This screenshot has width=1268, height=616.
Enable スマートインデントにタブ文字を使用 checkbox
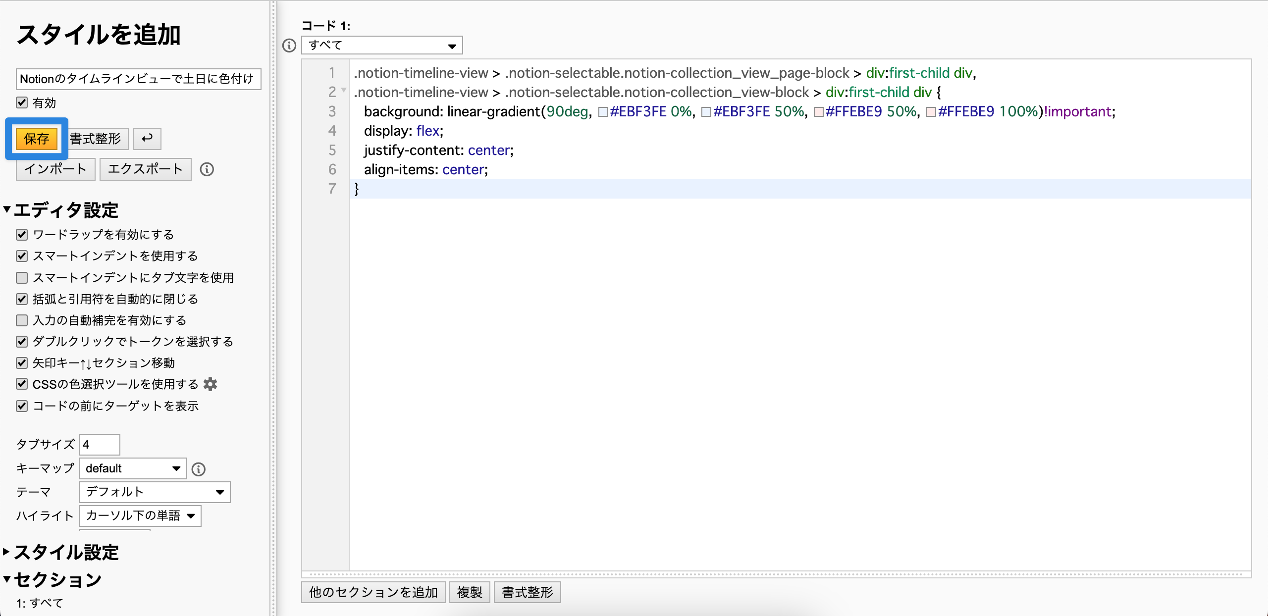(22, 277)
